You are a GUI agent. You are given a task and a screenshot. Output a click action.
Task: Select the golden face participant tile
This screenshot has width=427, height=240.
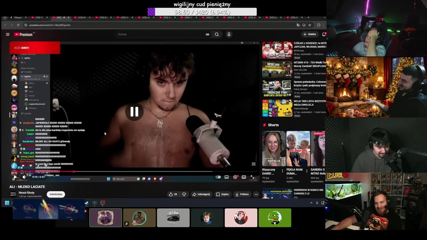click(105, 218)
